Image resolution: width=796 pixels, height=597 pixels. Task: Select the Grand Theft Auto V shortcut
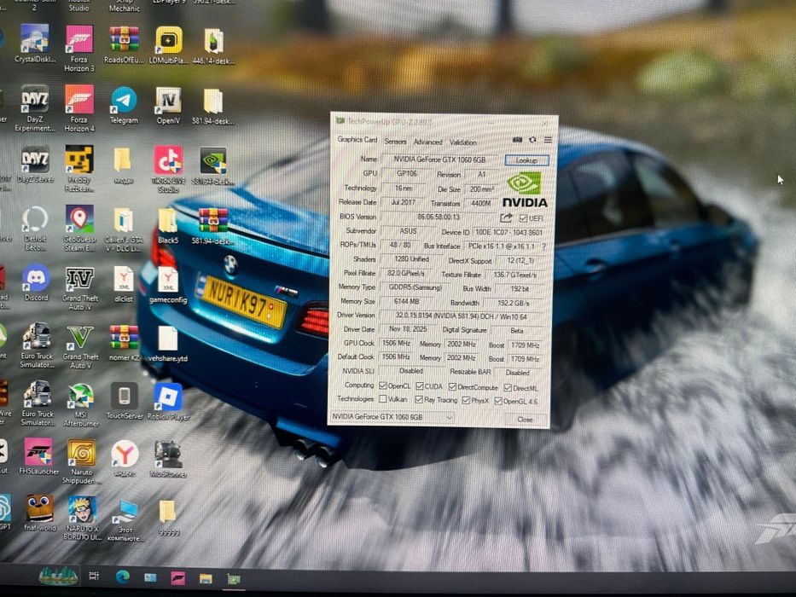[80, 347]
